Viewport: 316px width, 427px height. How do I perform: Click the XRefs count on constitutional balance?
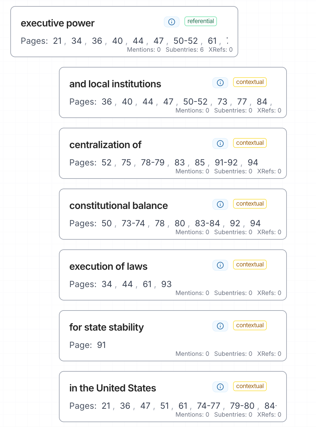point(270,232)
